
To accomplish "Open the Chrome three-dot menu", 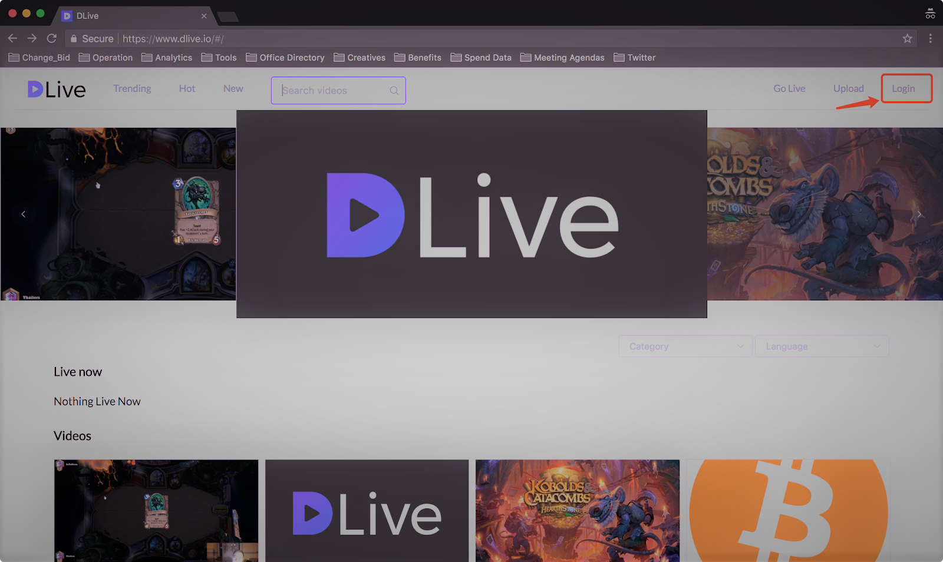I will pos(931,38).
